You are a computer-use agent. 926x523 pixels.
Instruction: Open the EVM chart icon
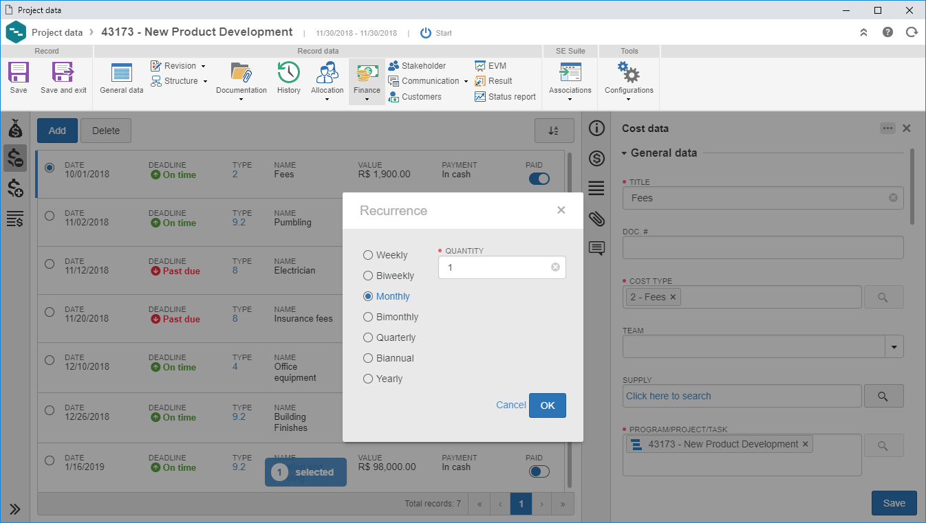coord(480,66)
